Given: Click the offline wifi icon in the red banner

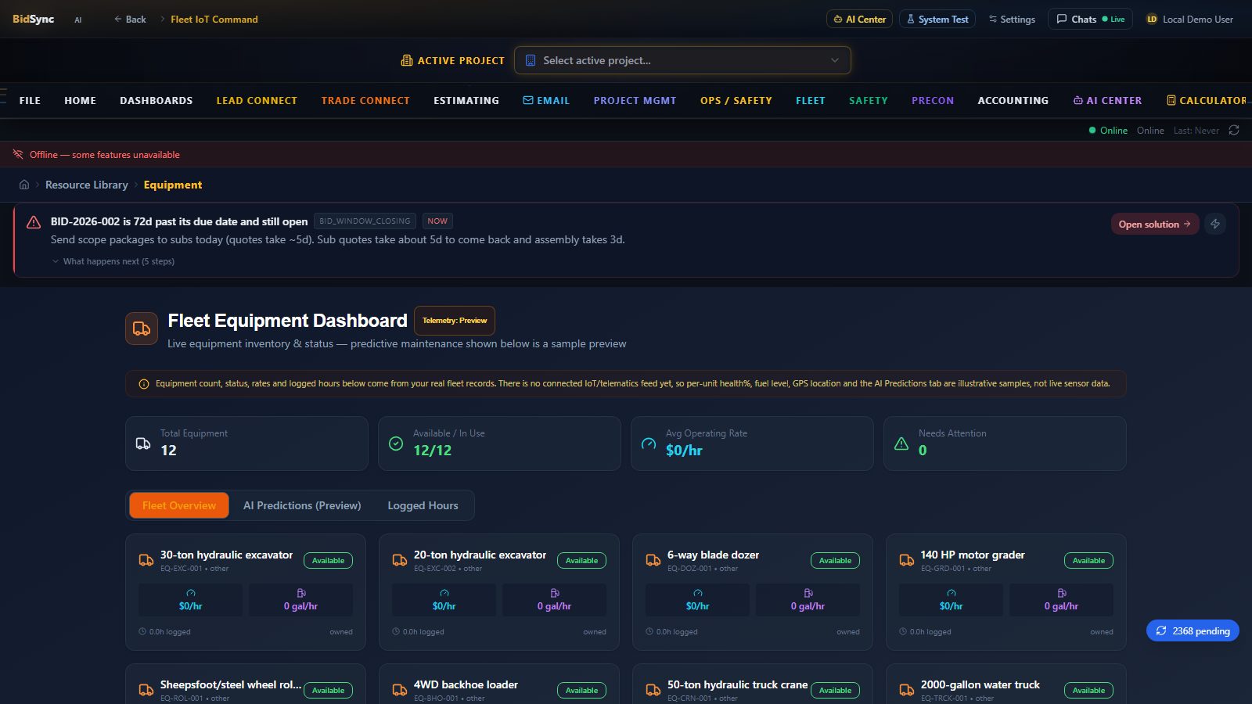Looking at the screenshot, I should (x=18, y=154).
